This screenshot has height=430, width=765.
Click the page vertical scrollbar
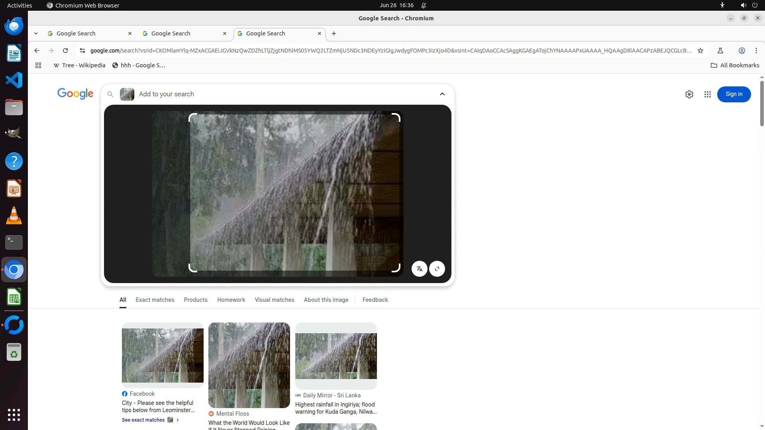click(x=761, y=104)
